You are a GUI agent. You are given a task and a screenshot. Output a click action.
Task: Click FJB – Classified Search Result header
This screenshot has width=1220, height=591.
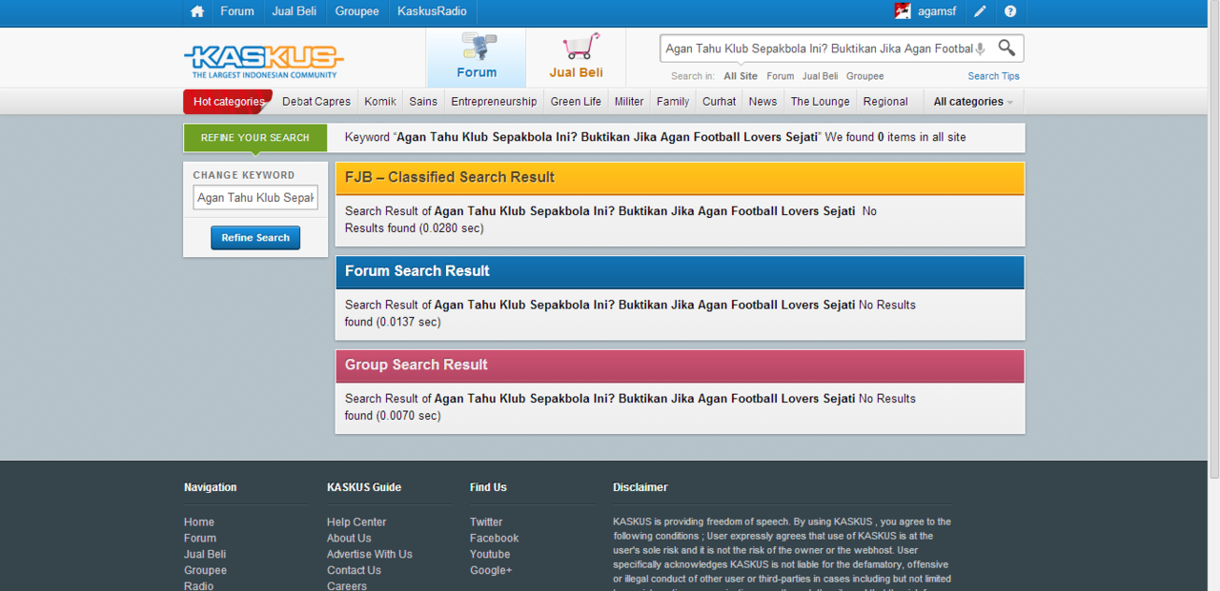pyautogui.click(x=680, y=178)
